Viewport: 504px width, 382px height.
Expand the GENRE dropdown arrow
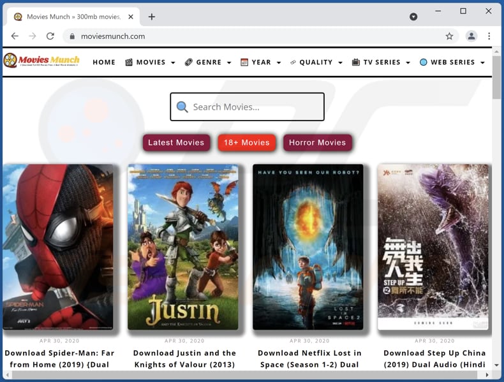pyautogui.click(x=229, y=62)
